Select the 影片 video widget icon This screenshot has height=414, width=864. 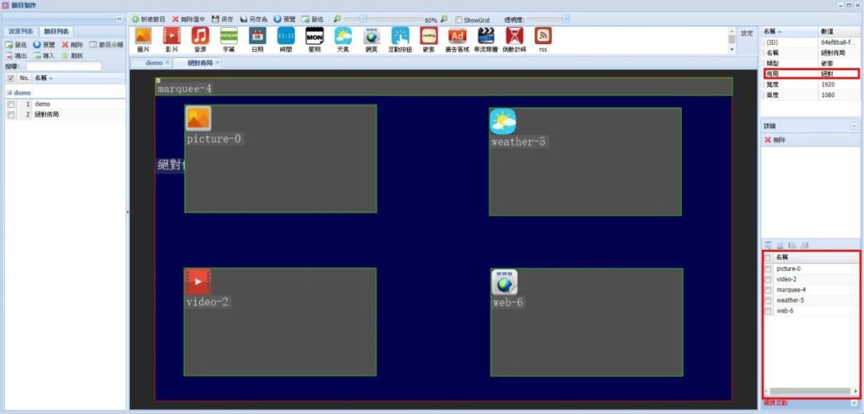[x=171, y=36]
